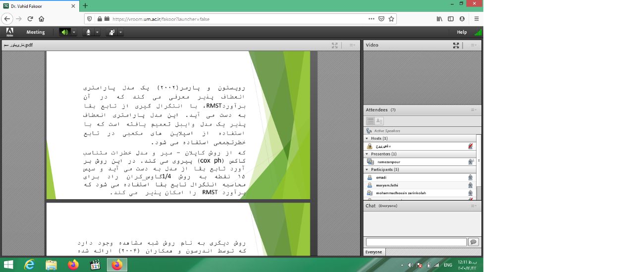Open the Chat pod options menu
The image size is (634, 272).
click(474, 206)
